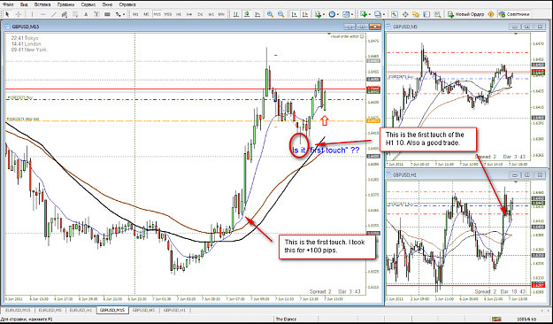Click chart shift marker in GBPUSD,M15 chart
553x324 pixels.
[329, 35]
